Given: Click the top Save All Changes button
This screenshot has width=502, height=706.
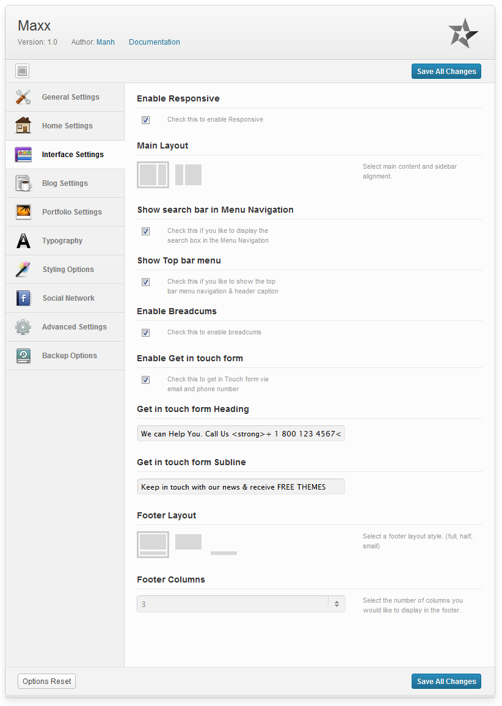Looking at the screenshot, I should coord(446,71).
